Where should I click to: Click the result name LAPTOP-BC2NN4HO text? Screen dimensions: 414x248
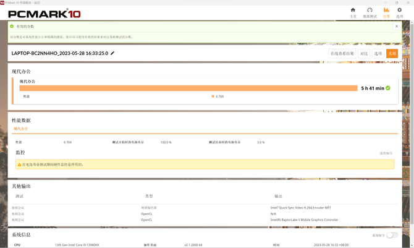(60, 53)
